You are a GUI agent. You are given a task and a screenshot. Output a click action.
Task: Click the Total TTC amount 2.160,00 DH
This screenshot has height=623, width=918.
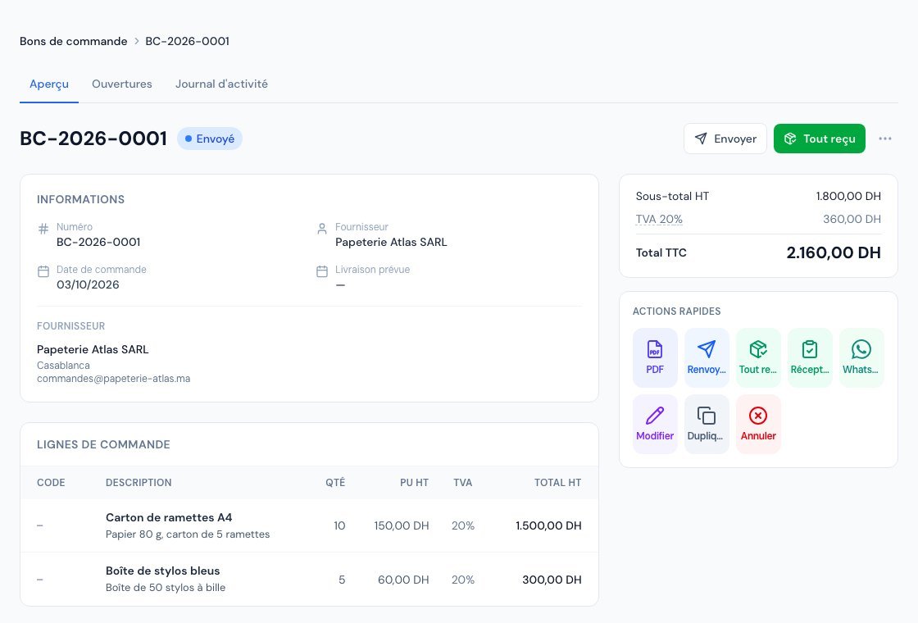(x=834, y=253)
